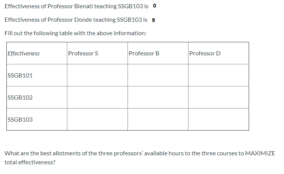Click the SSGB102 row label
This screenshot has height=174, width=284.
(20, 98)
